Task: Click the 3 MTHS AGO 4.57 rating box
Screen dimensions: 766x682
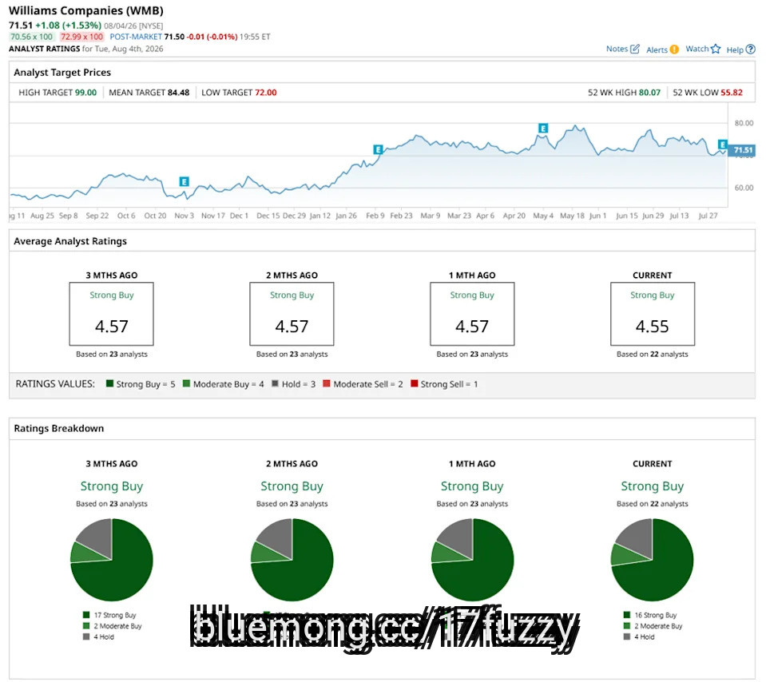Action: coord(111,314)
